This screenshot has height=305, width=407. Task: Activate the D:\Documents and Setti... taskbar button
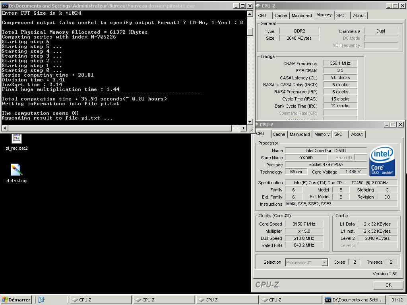click(354, 300)
